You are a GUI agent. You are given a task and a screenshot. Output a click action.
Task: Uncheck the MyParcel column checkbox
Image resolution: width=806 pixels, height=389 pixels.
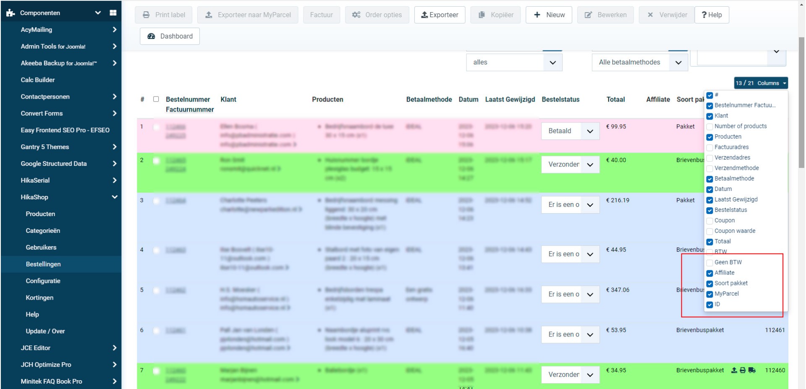pyautogui.click(x=709, y=294)
